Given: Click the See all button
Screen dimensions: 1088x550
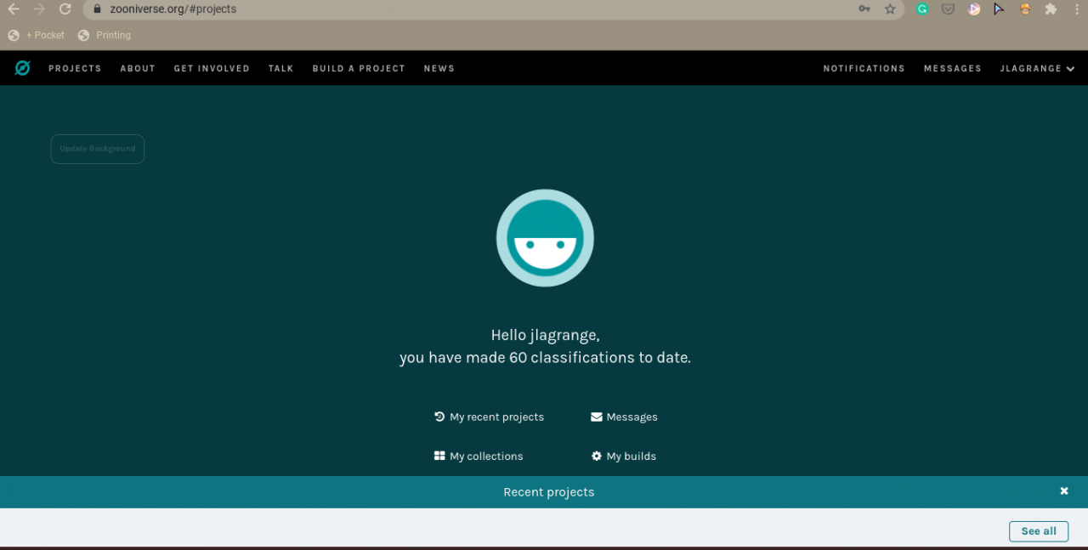Looking at the screenshot, I should pyautogui.click(x=1039, y=531).
